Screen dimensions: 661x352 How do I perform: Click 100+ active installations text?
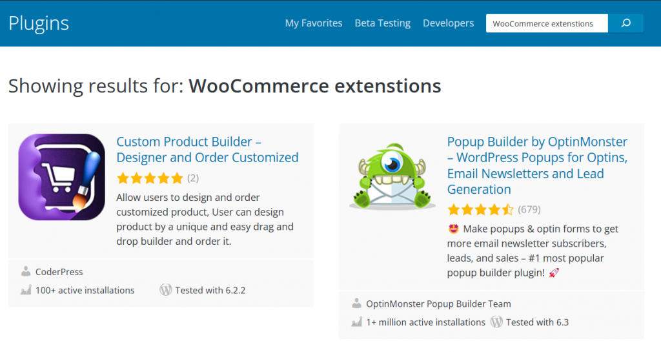click(85, 291)
